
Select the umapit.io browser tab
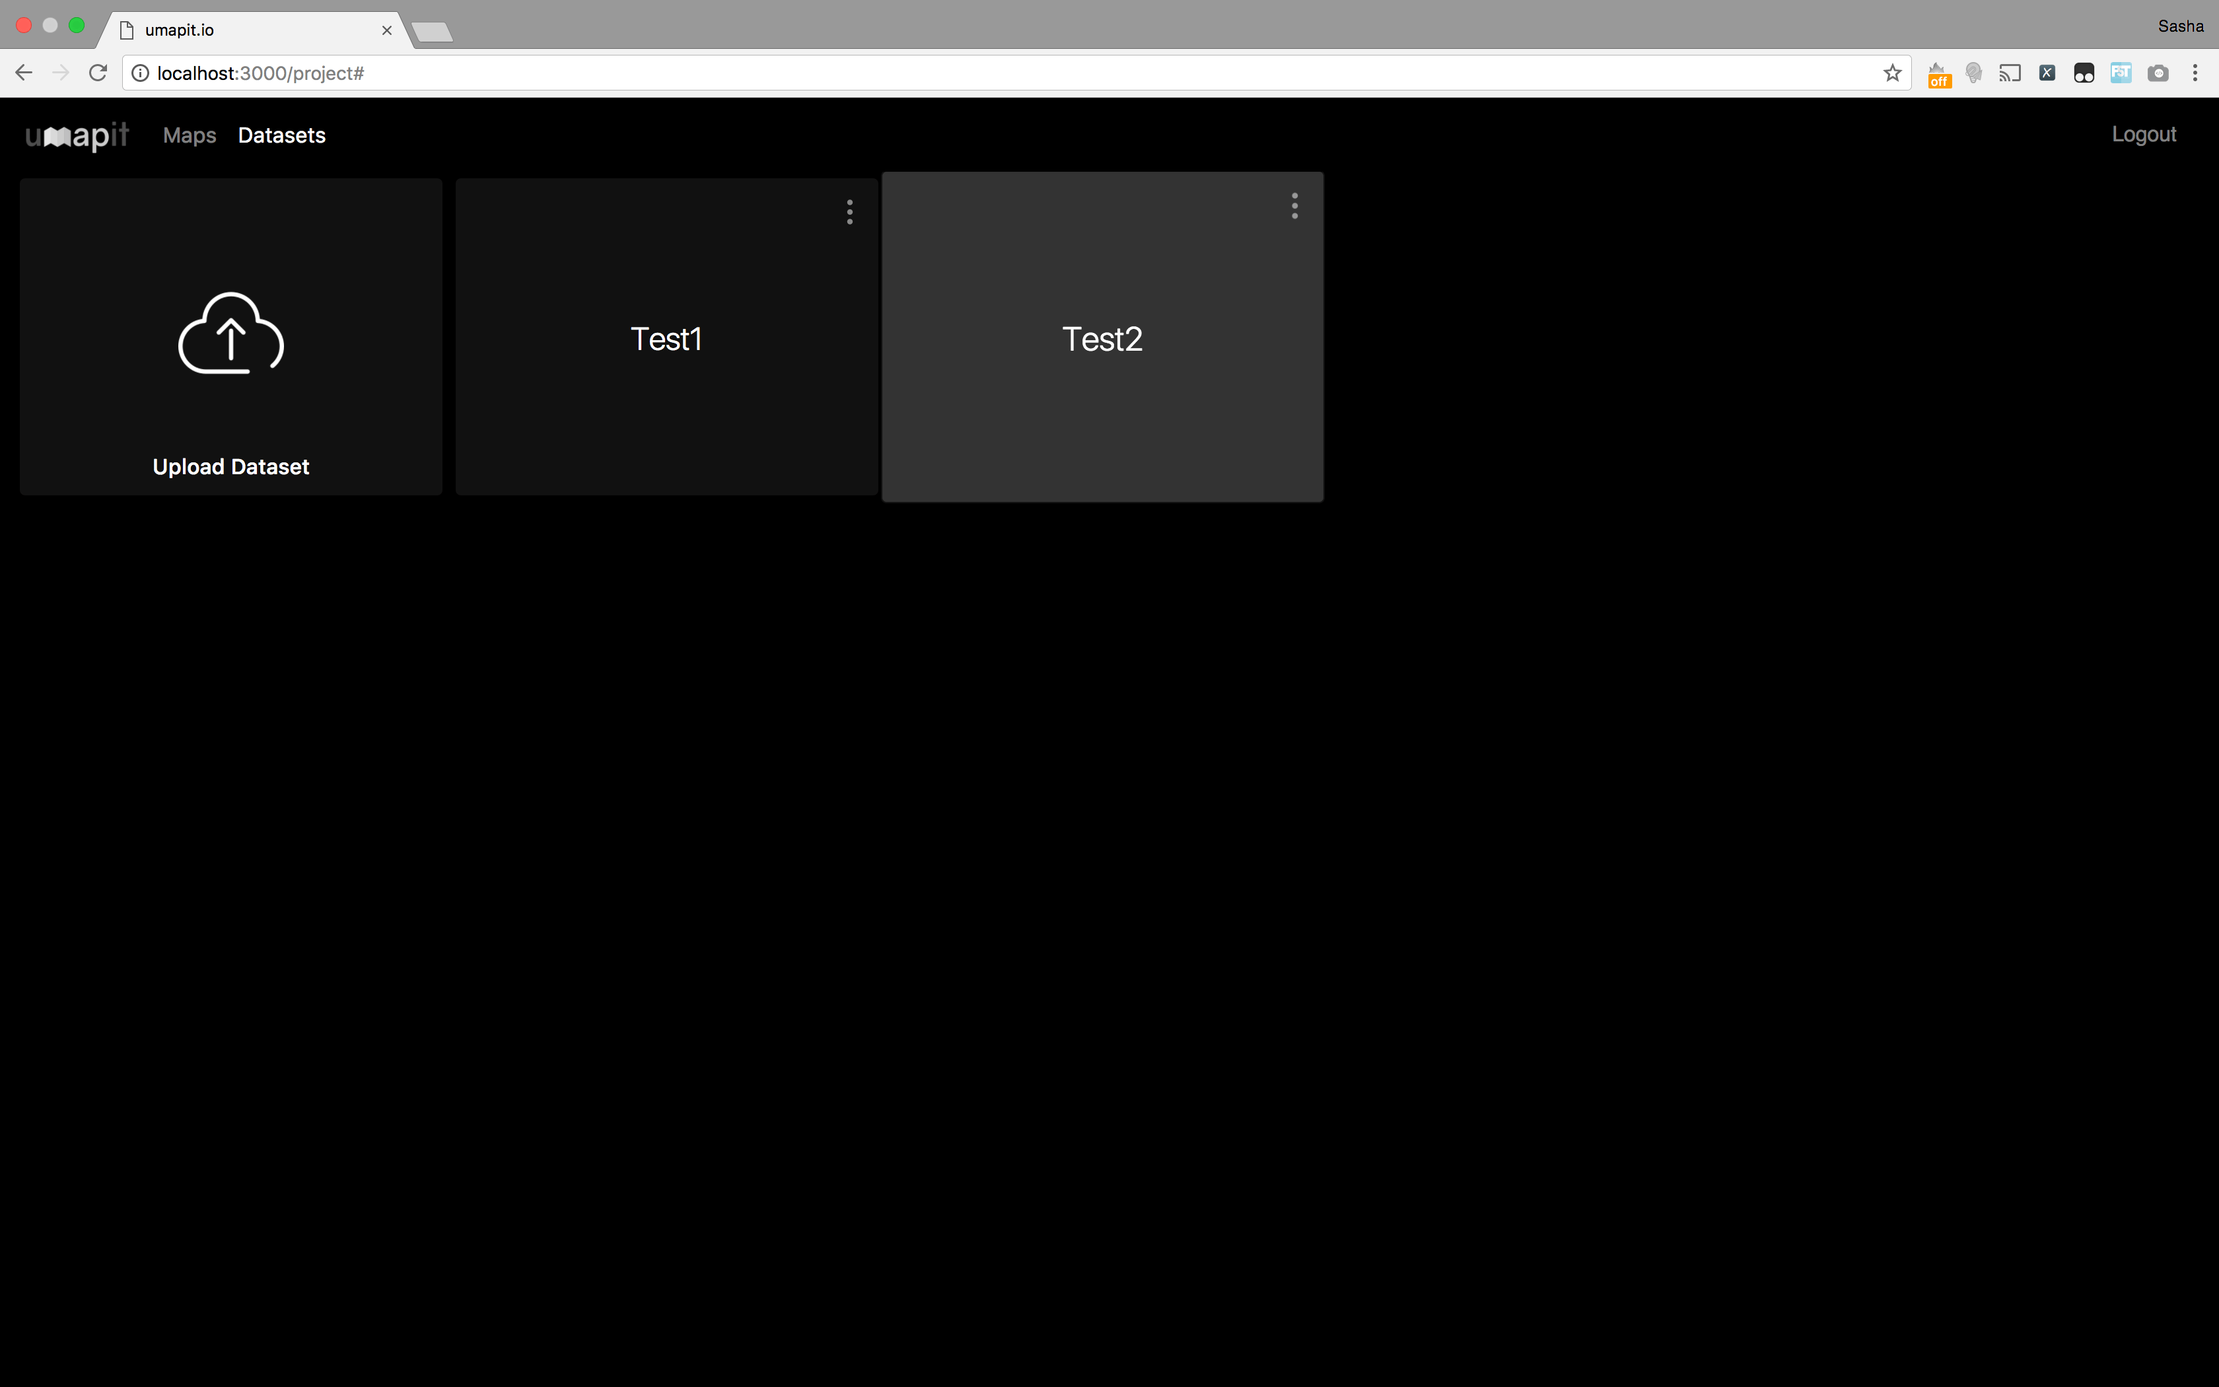255,30
